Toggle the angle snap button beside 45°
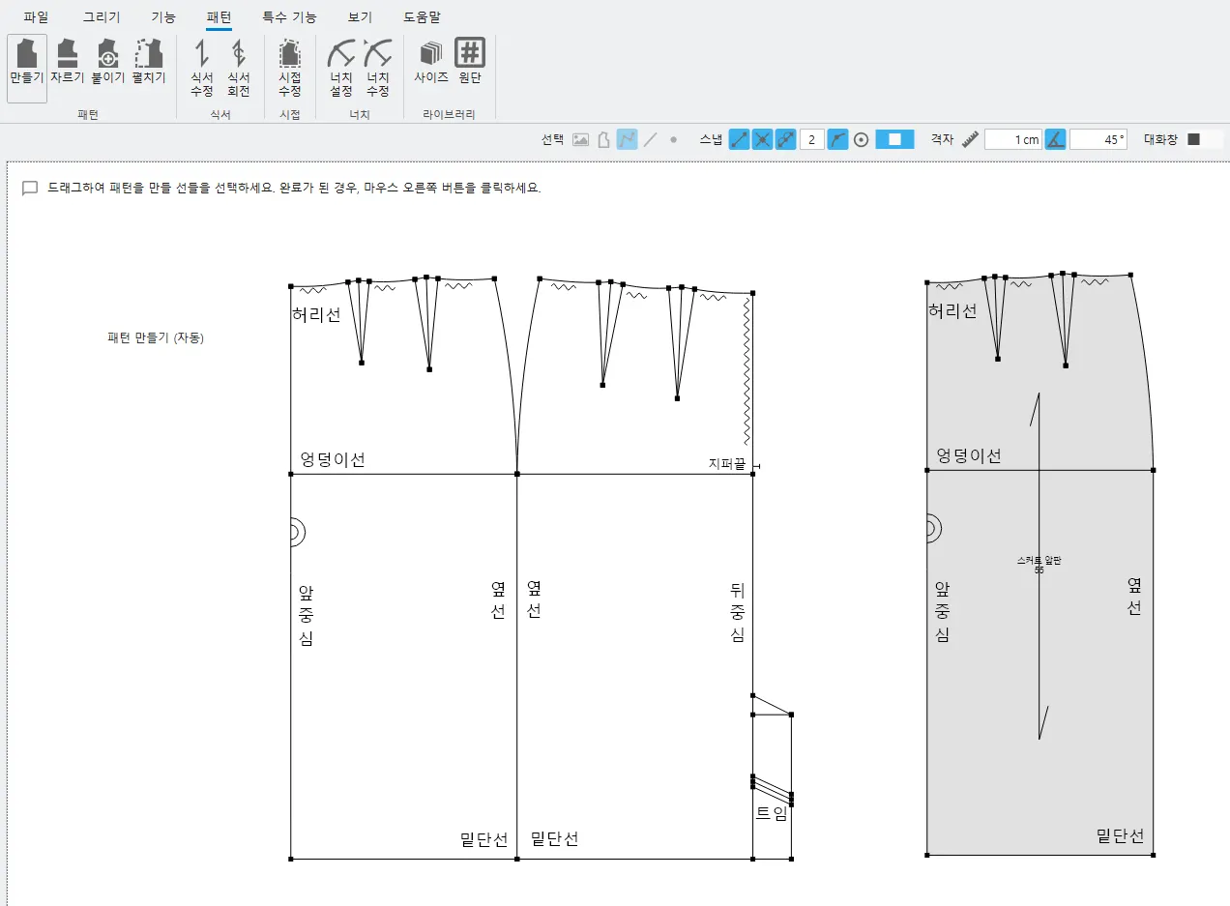The width and height of the screenshot is (1230, 906). 1055,139
